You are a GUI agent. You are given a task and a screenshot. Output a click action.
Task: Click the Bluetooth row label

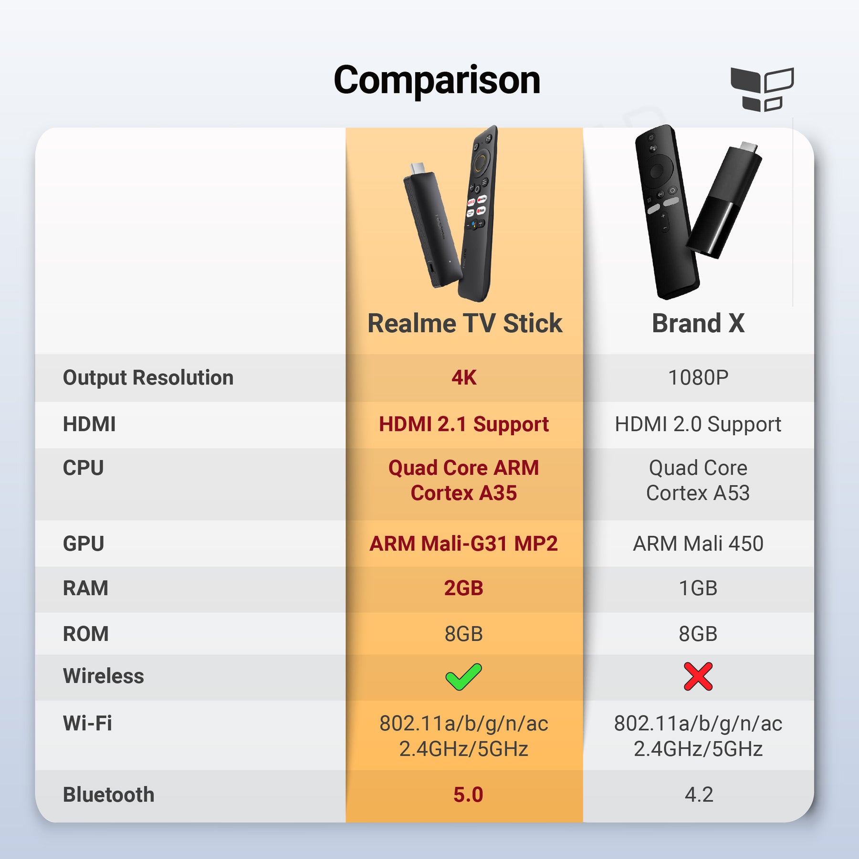(x=108, y=795)
